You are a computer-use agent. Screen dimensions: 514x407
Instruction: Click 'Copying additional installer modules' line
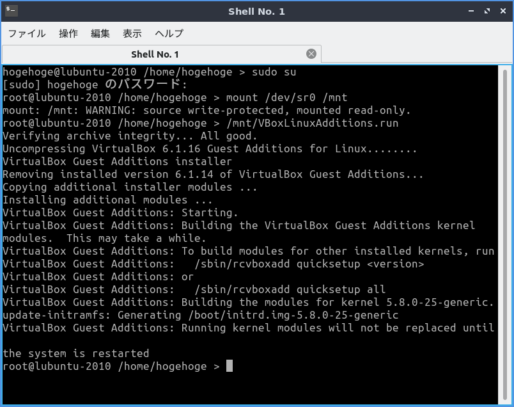(x=130, y=187)
